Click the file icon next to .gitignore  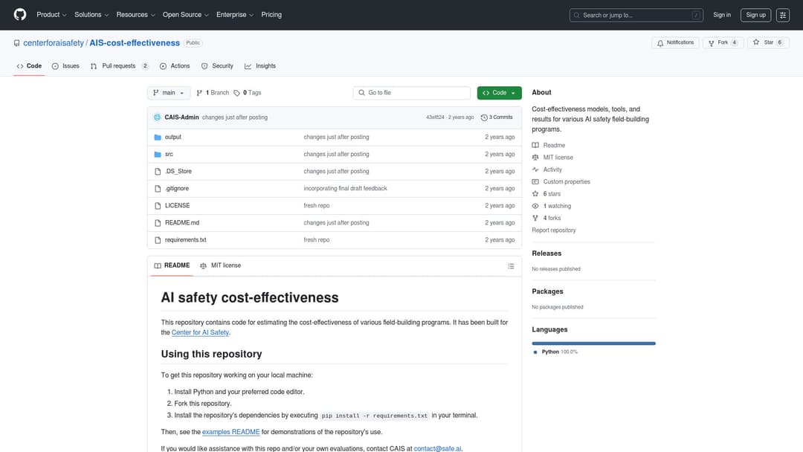click(158, 189)
